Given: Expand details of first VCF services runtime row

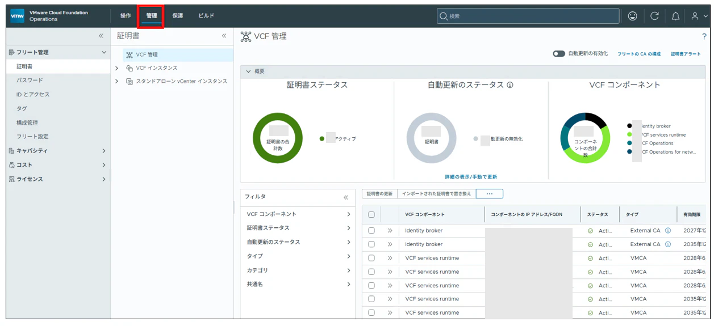Looking at the screenshot, I should pos(390,258).
